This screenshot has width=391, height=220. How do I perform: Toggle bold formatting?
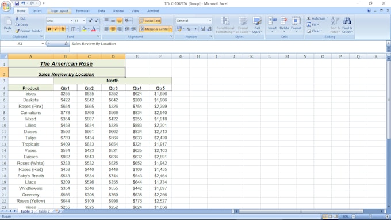pos(49,29)
